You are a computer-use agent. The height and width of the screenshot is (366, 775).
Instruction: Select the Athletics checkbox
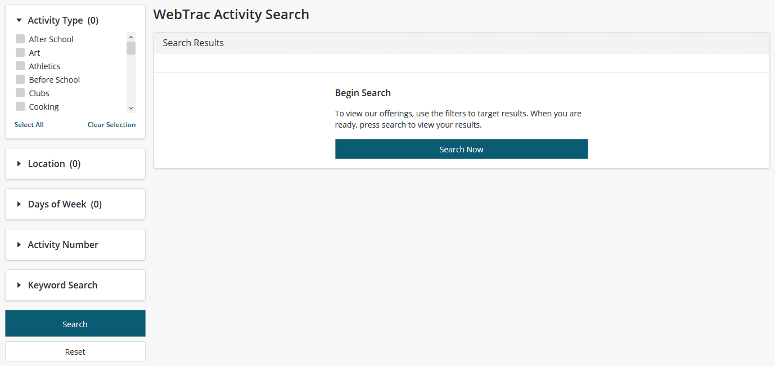[x=20, y=66]
